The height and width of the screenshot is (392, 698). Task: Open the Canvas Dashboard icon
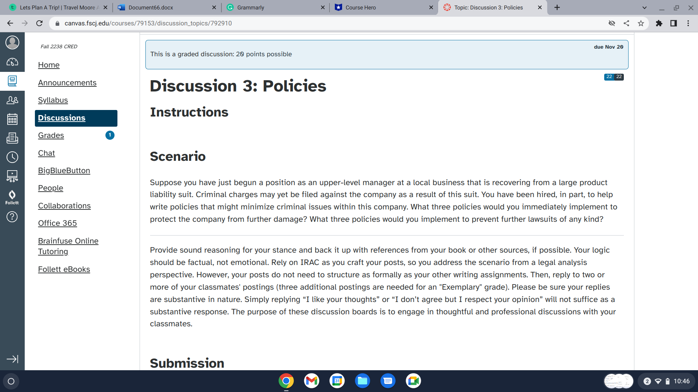point(12,62)
